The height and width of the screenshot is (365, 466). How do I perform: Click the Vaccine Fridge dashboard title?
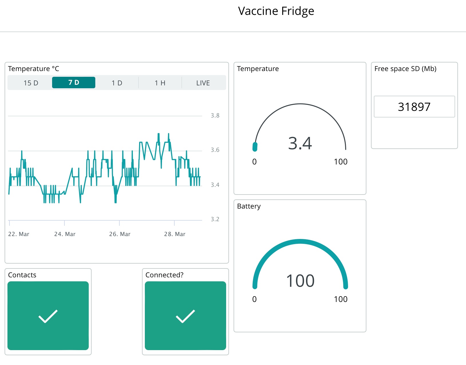click(x=276, y=11)
